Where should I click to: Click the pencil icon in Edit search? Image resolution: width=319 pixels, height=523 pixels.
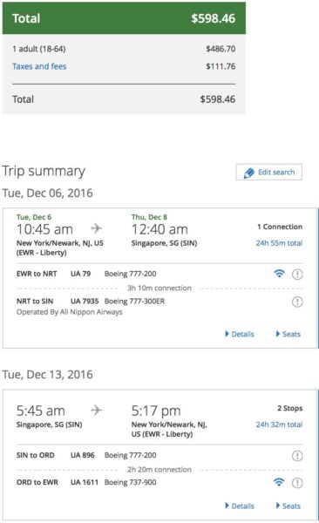(249, 173)
